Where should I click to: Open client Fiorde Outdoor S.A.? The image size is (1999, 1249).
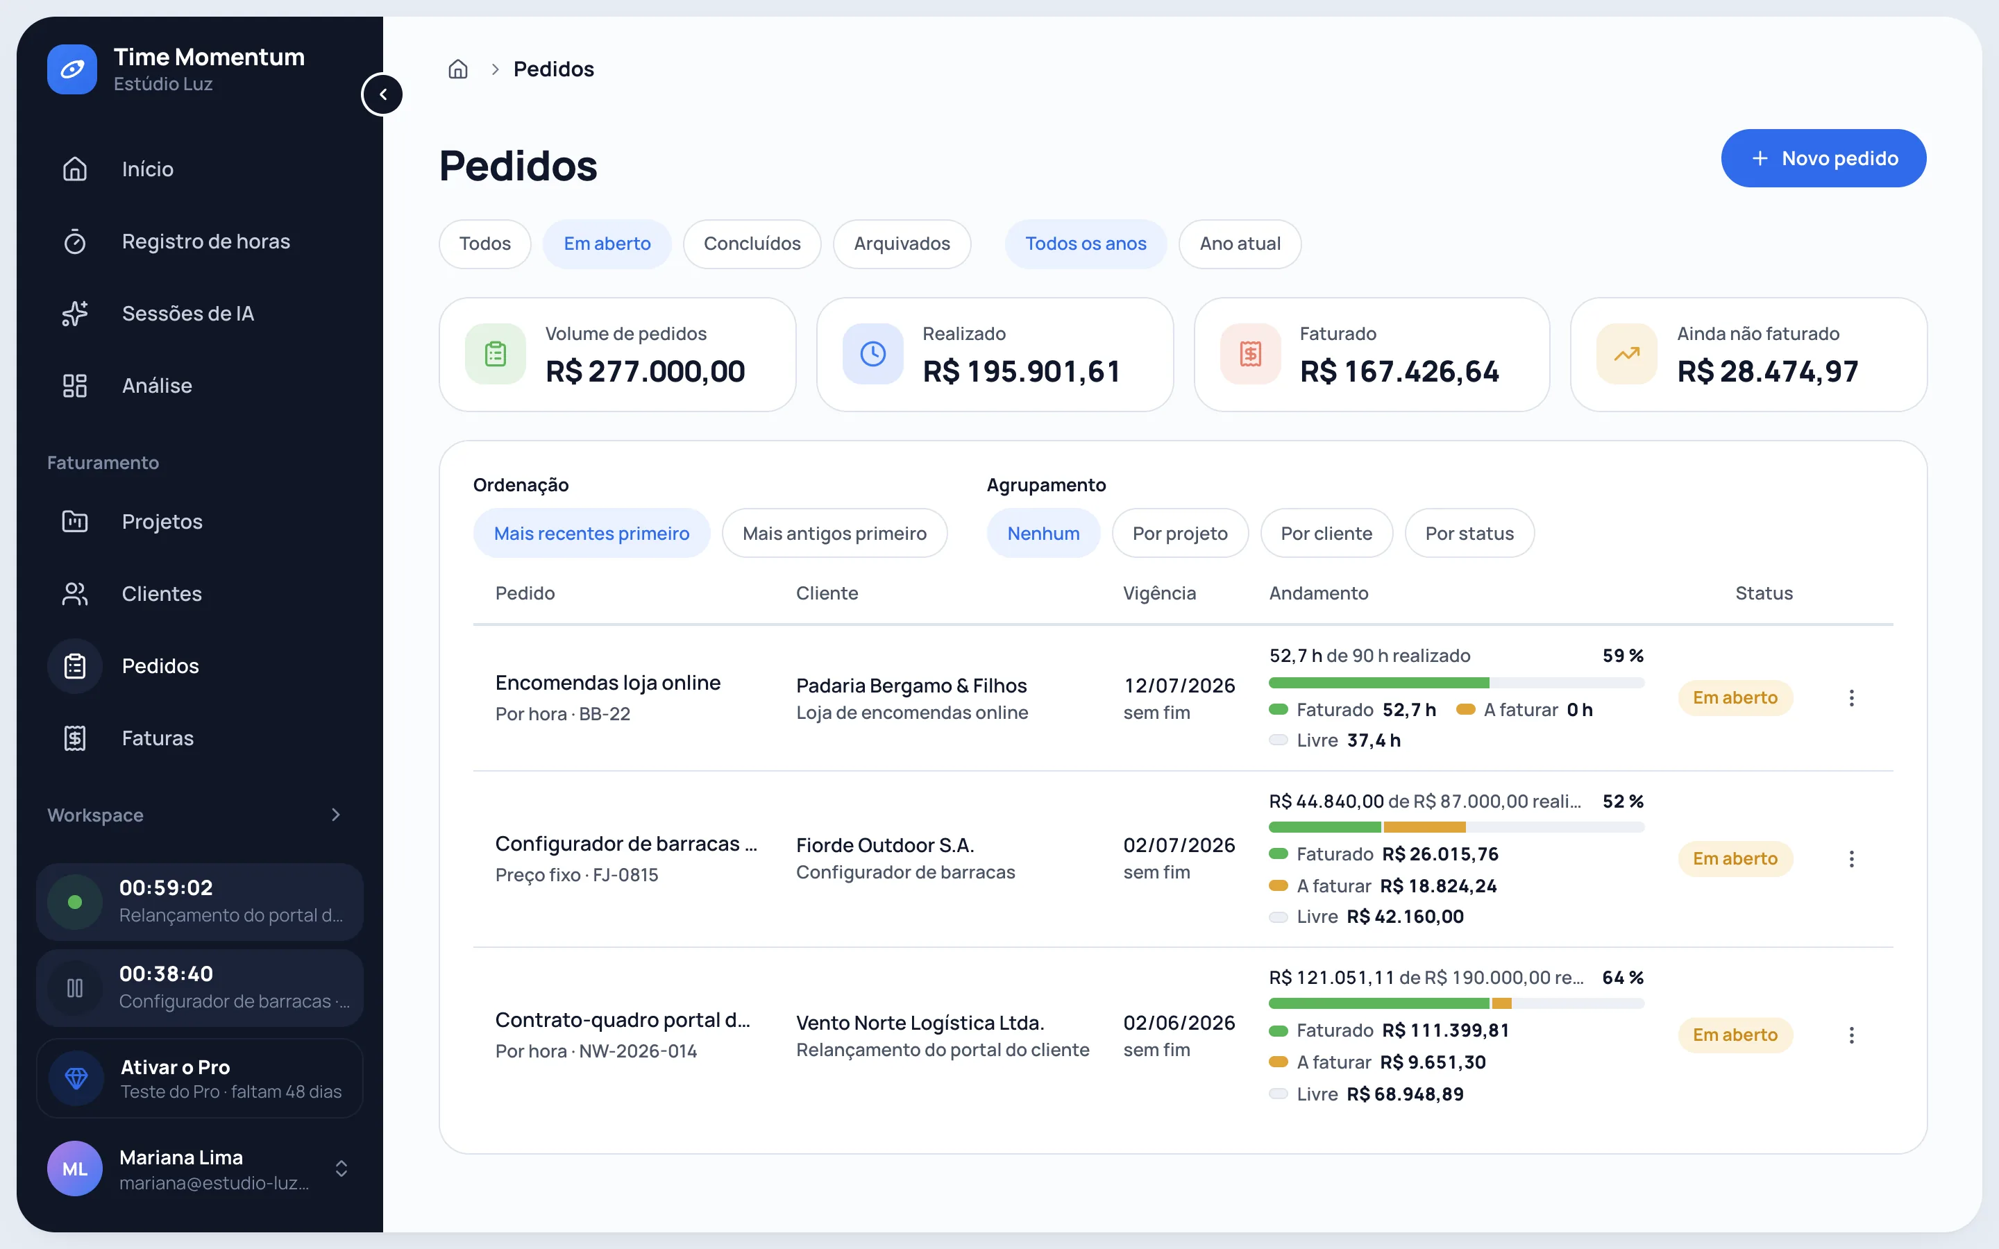point(885,845)
